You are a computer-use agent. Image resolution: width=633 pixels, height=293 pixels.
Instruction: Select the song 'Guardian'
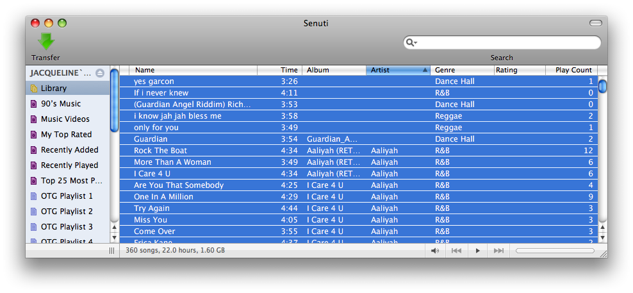coord(359,139)
